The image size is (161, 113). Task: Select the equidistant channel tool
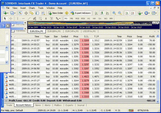[x=35, y=19]
